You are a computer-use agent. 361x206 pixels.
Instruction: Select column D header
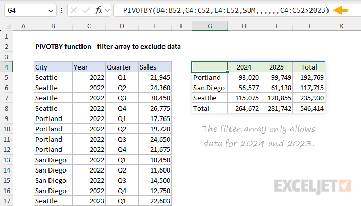(122, 26)
